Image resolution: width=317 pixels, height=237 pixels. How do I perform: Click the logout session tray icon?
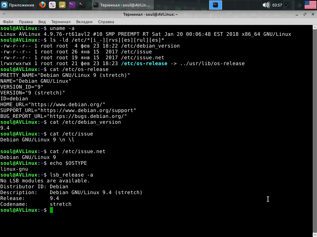[299, 5]
